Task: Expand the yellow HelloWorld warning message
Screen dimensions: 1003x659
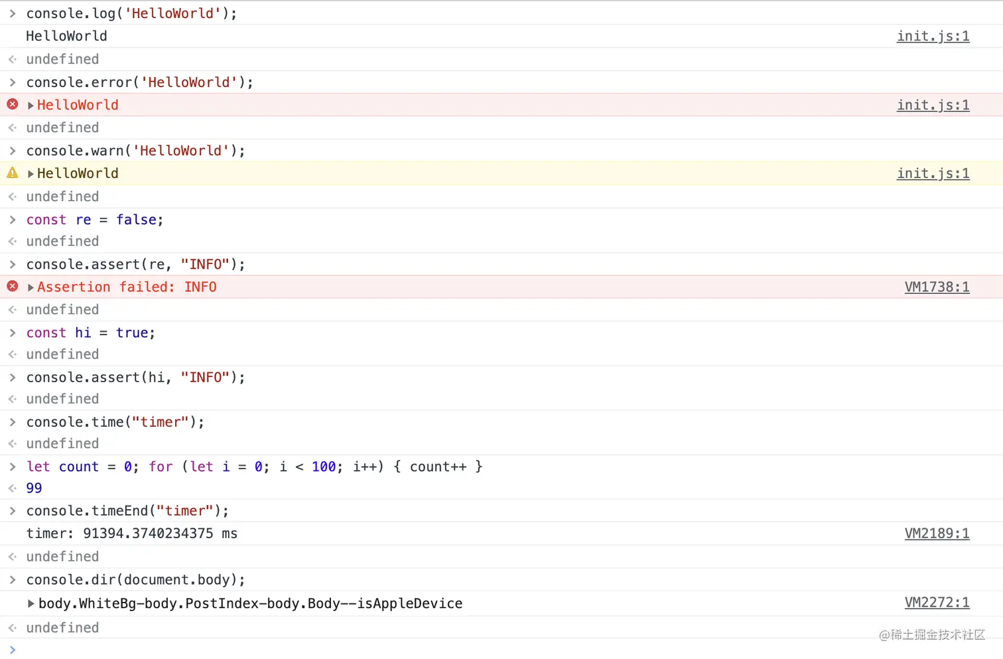Action: pyautogui.click(x=31, y=174)
